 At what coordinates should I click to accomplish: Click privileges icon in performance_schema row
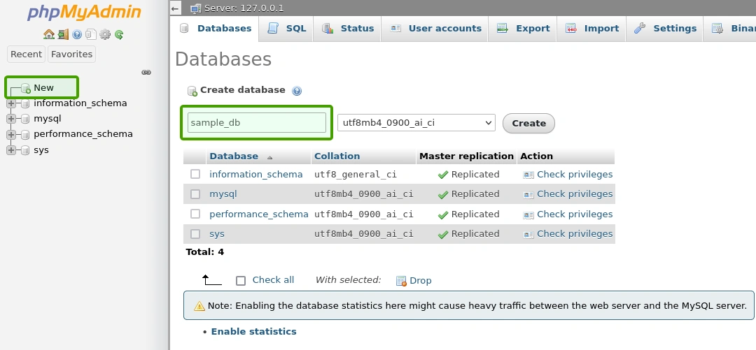click(x=528, y=214)
